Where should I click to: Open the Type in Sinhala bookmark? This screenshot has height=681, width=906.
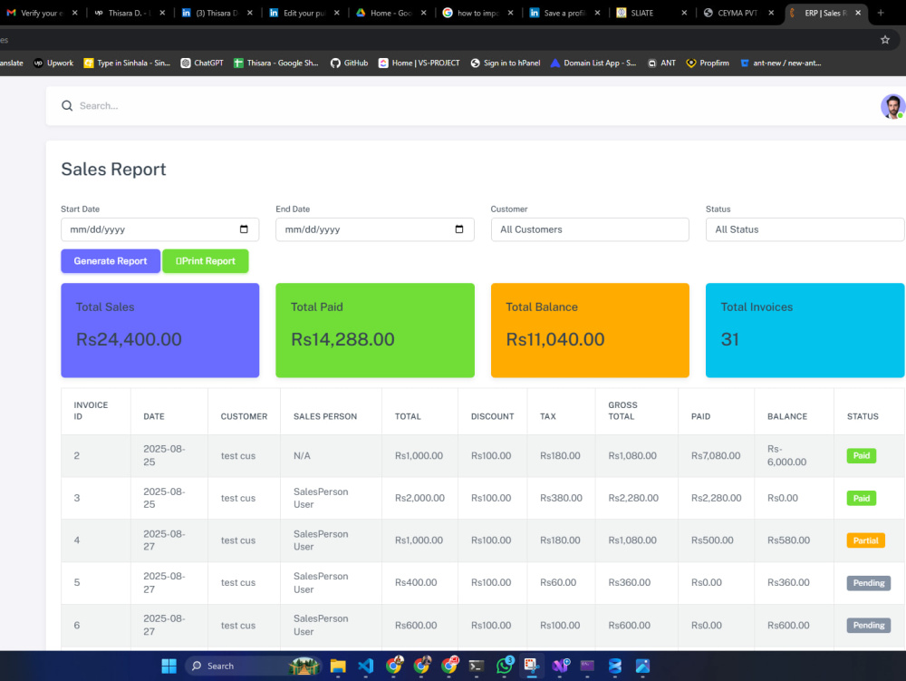[127, 63]
